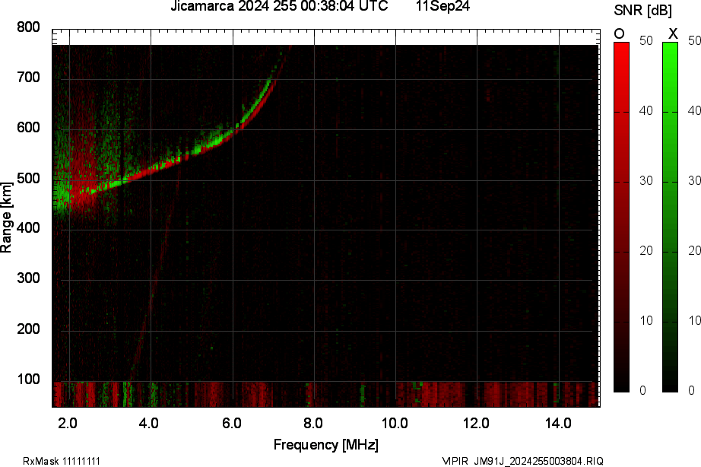Select the Range [km] axis label

tap(7, 218)
